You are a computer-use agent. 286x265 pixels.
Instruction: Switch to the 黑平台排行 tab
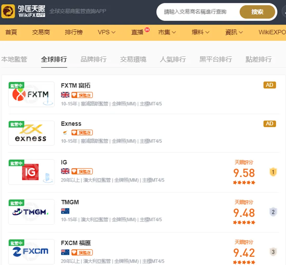[x=215, y=60]
